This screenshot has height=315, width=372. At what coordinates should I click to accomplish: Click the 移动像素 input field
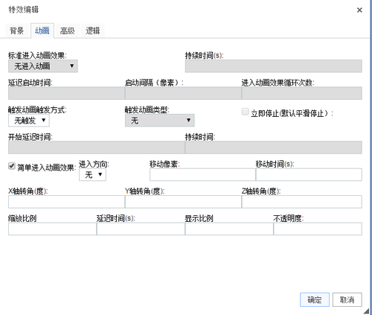point(202,174)
